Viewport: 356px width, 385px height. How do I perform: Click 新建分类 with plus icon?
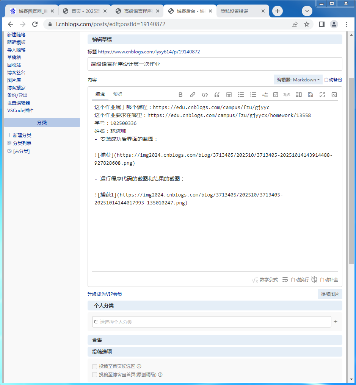(19, 135)
